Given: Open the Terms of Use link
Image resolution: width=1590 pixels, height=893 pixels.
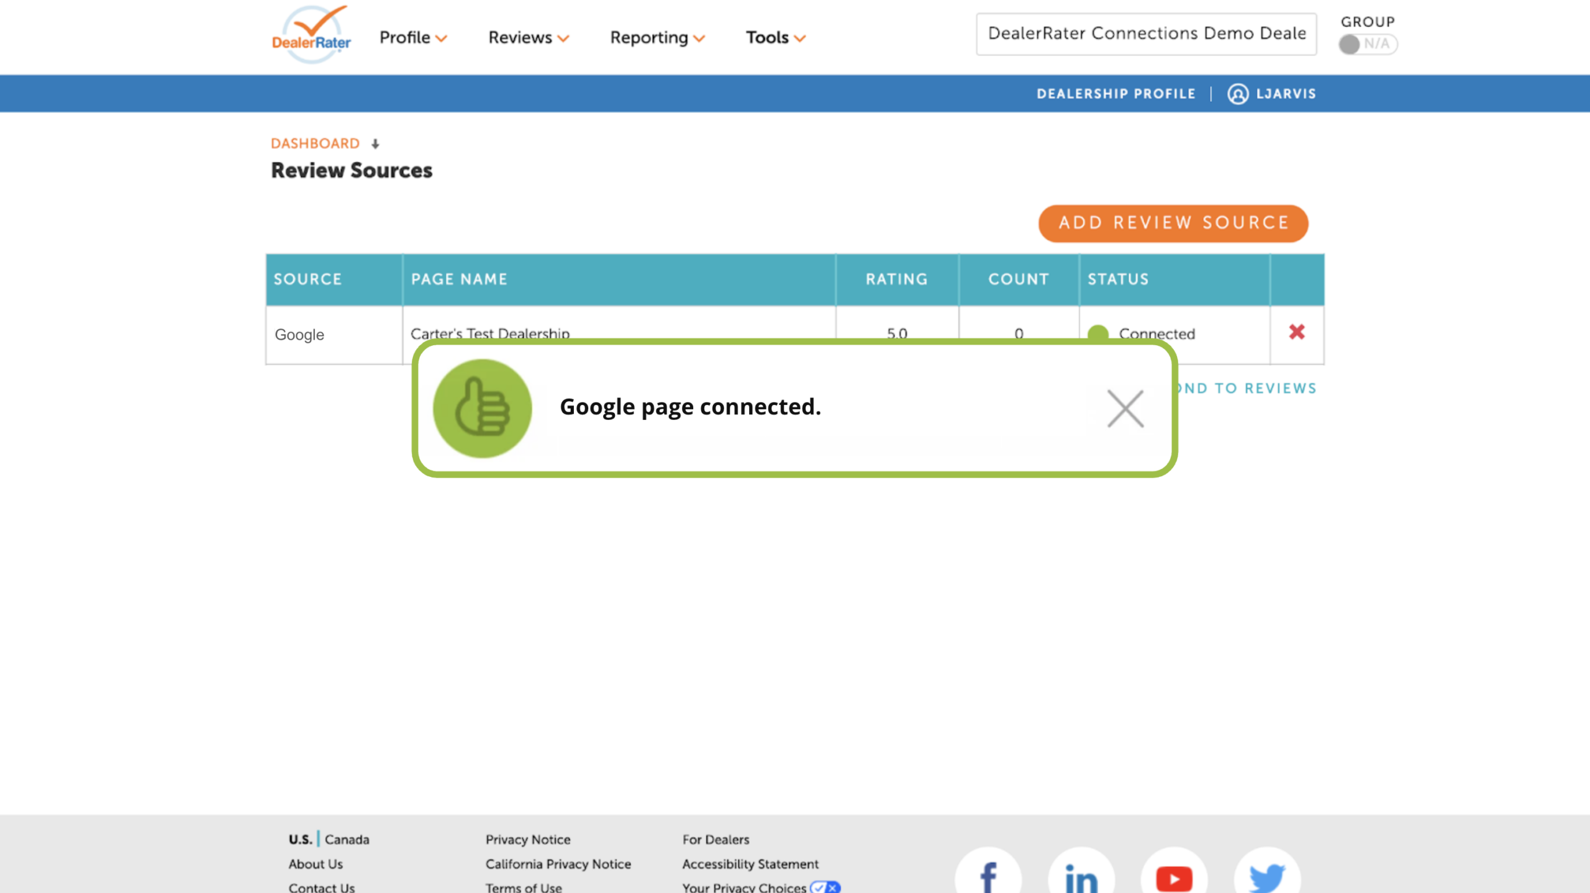Looking at the screenshot, I should pos(523,888).
